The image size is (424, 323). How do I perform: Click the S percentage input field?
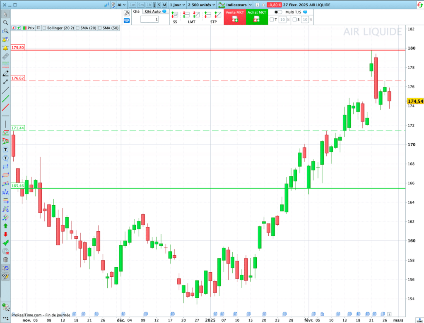click(x=305, y=19)
